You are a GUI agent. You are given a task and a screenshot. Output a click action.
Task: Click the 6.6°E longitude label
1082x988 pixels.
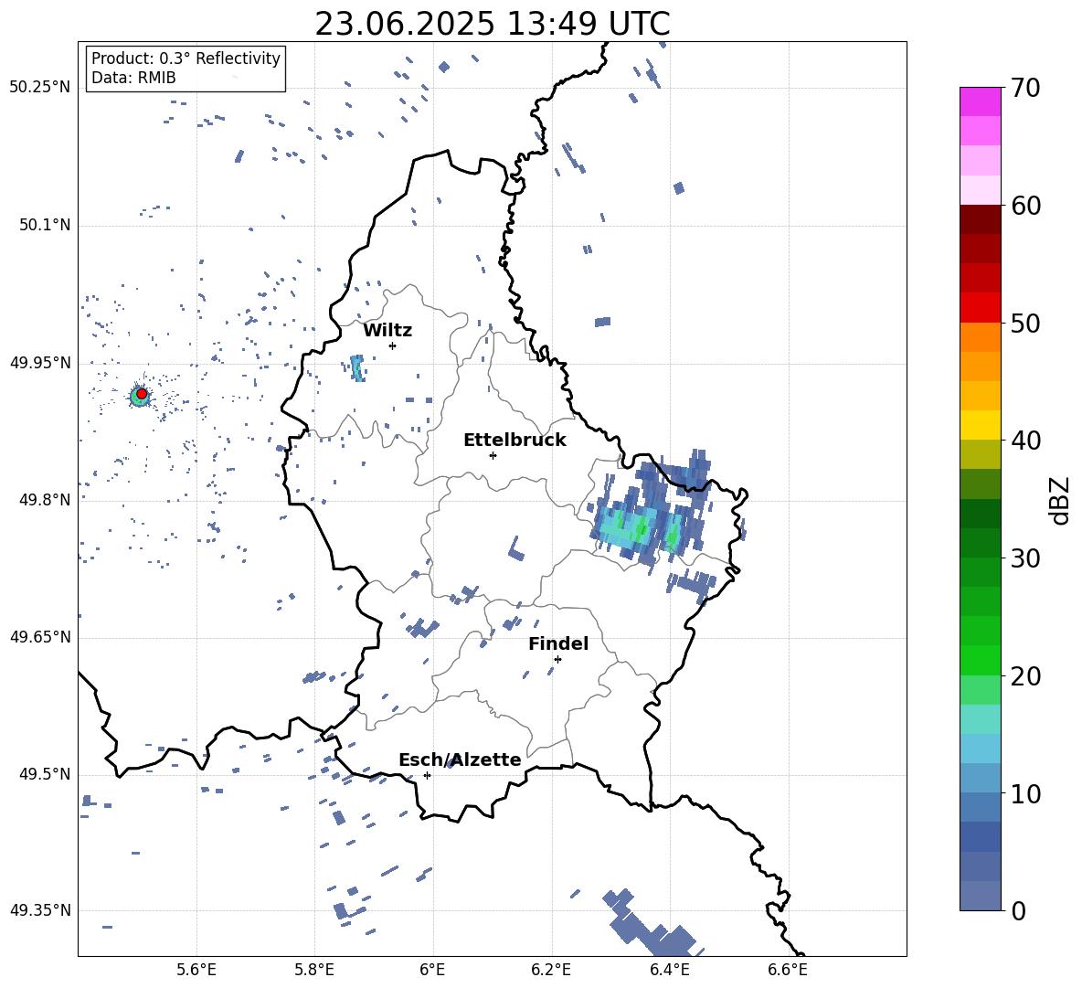pyautogui.click(x=788, y=970)
